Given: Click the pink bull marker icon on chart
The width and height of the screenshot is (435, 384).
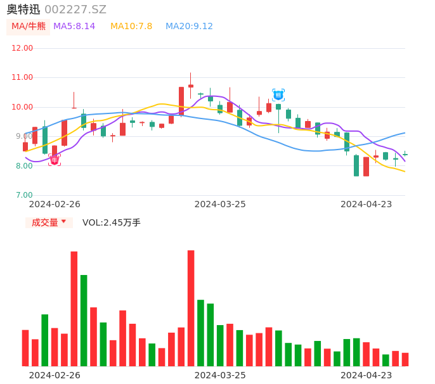Looking at the screenshot, I should 55,160.
